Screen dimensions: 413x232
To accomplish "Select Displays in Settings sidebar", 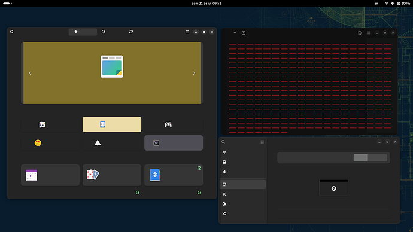I will coord(242,184).
